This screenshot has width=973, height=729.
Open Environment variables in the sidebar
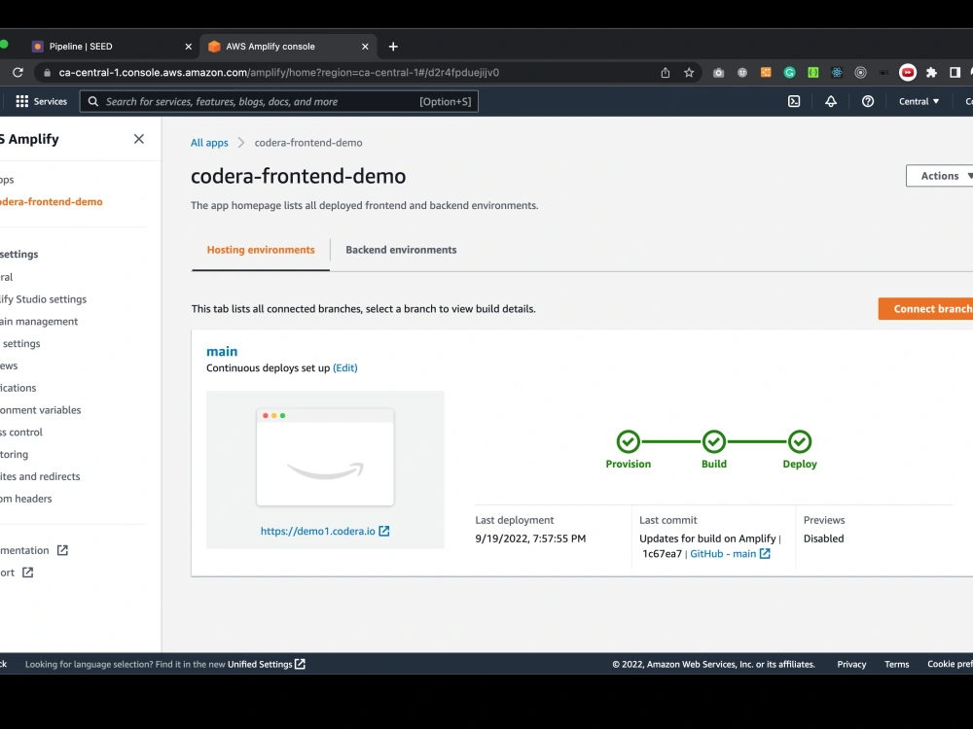click(x=40, y=410)
